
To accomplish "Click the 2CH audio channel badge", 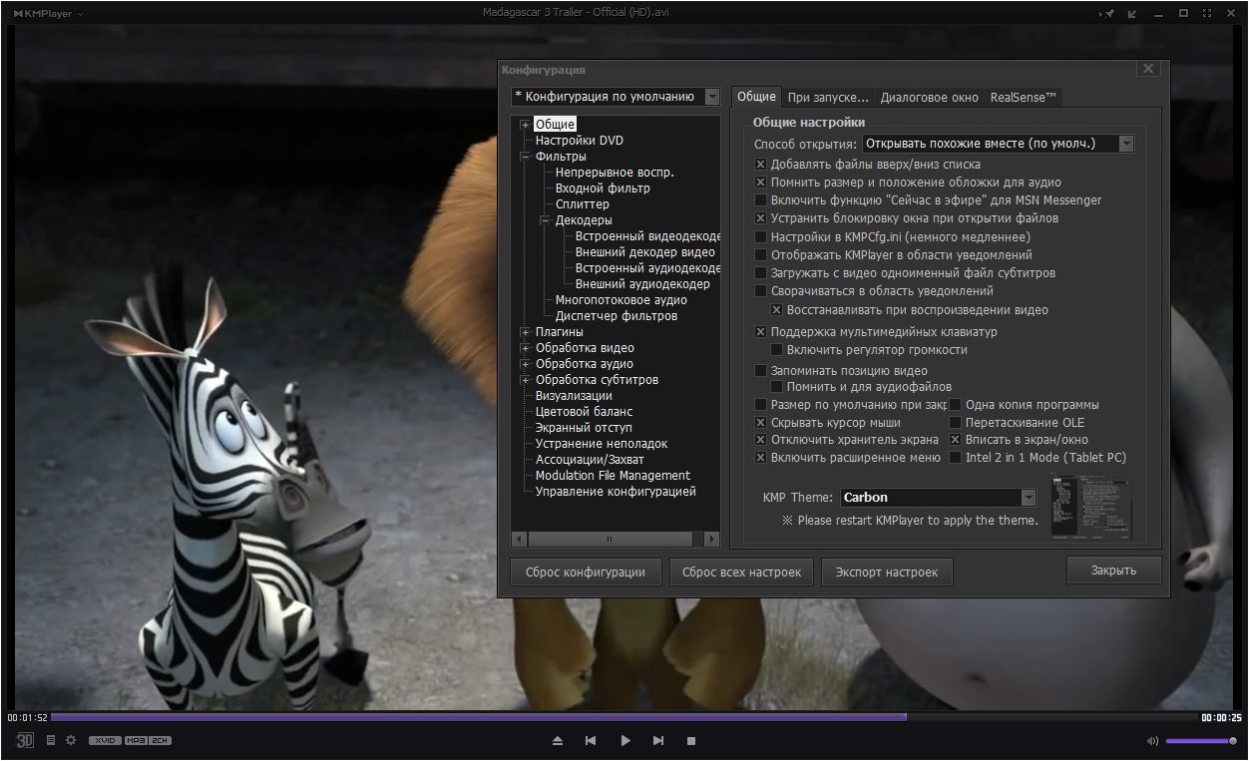I will click(161, 740).
